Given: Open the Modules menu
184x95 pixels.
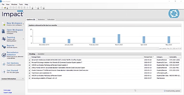Looking at the screenshot, I should click(x=14, y=4).
